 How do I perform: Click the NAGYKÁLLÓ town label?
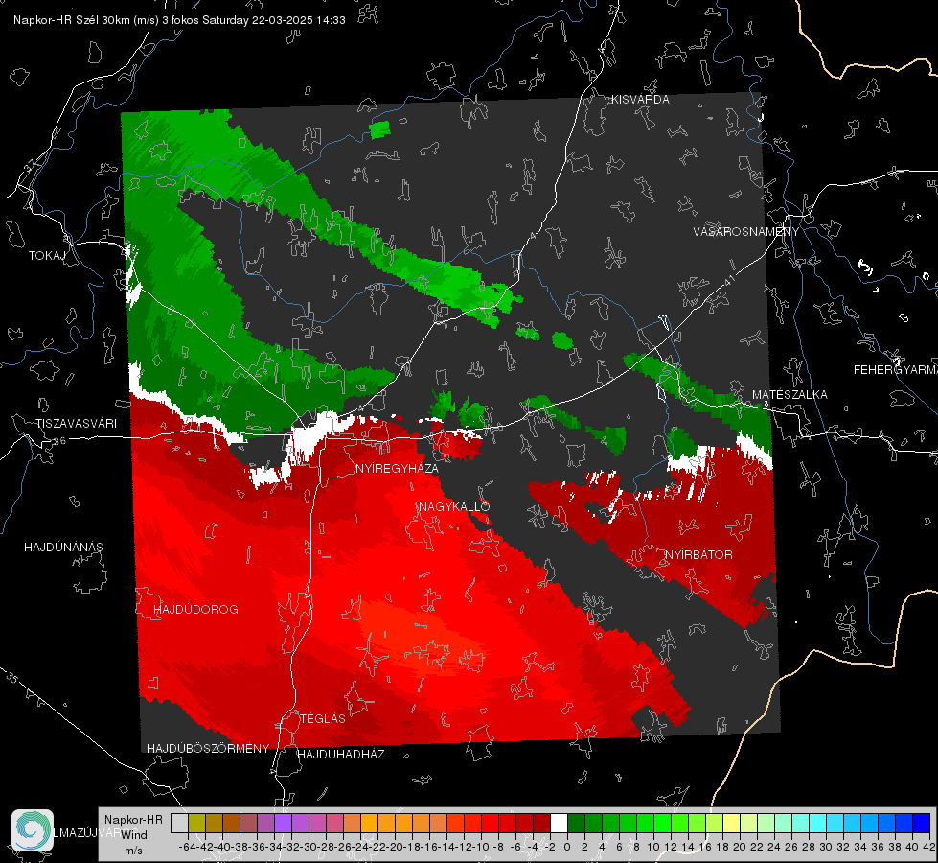point(454,507)
